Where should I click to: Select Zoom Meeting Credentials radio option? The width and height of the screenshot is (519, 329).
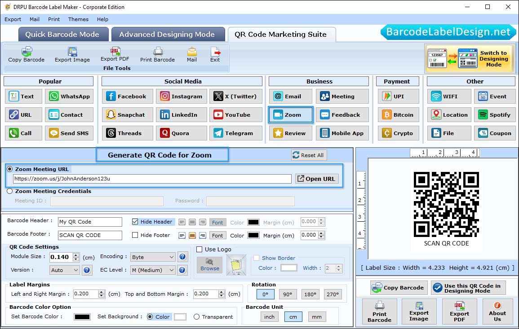pyautogui.click(x=10, y=191)
